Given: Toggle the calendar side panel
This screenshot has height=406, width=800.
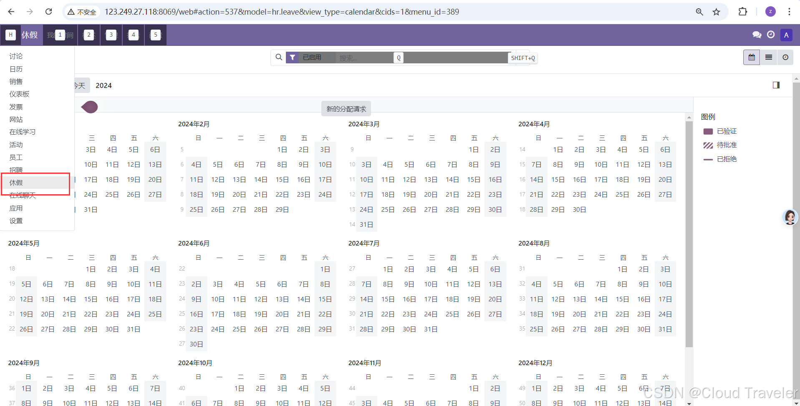Looking at the screenshot, I should 776,85.
